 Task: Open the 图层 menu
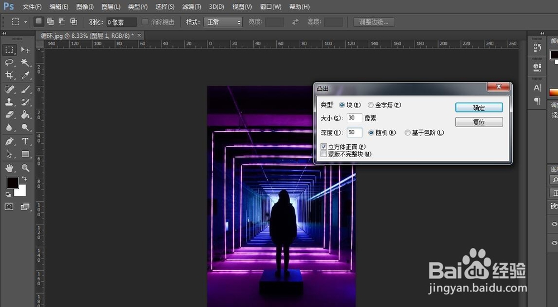[x=110, y=7]
